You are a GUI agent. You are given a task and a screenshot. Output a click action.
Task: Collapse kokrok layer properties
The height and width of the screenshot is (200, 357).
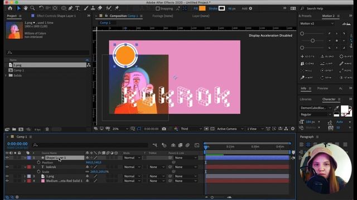pos(25,167)
